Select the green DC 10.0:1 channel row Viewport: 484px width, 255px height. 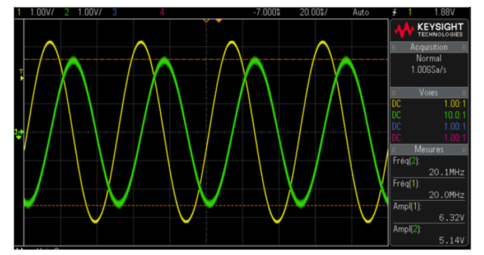tap(429, 115)
